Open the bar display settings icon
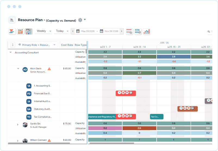This screenshot has height=151, width=218. coord(138,32)
